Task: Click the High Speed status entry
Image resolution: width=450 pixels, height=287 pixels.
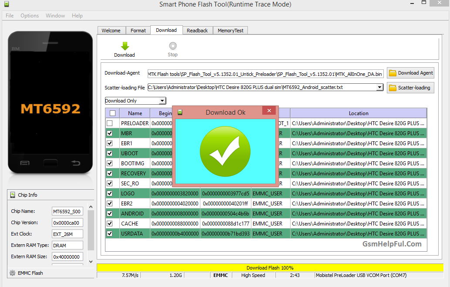Action: coord(253,275)
